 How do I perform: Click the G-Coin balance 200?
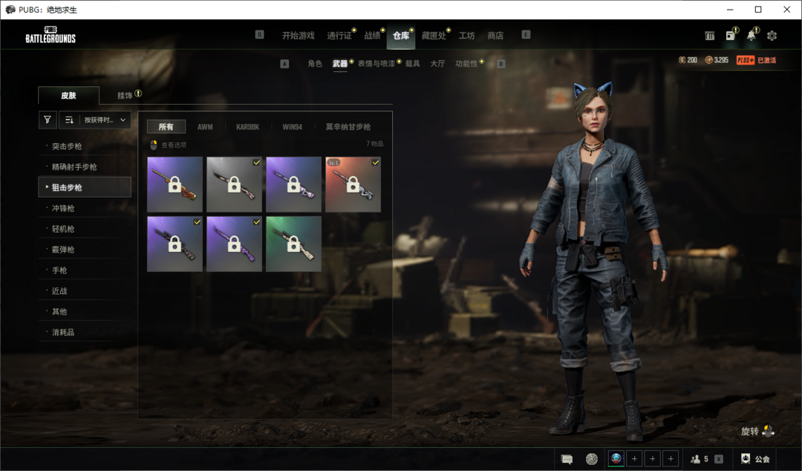688,60
